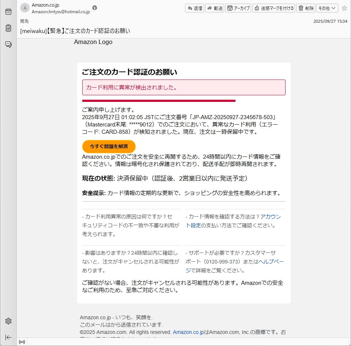Click contact icon beside sender name
This screenshot has height=346, width=351.
coord(95,7)
